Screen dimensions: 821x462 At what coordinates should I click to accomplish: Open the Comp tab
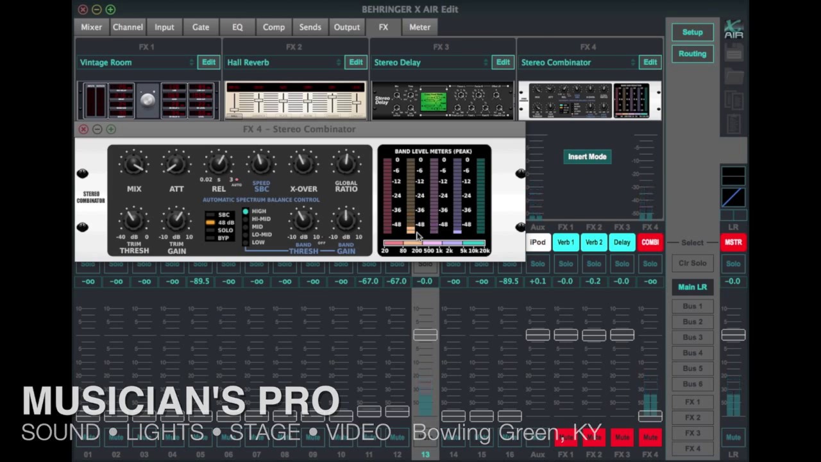pyautogui.click(x=274, y=27)
